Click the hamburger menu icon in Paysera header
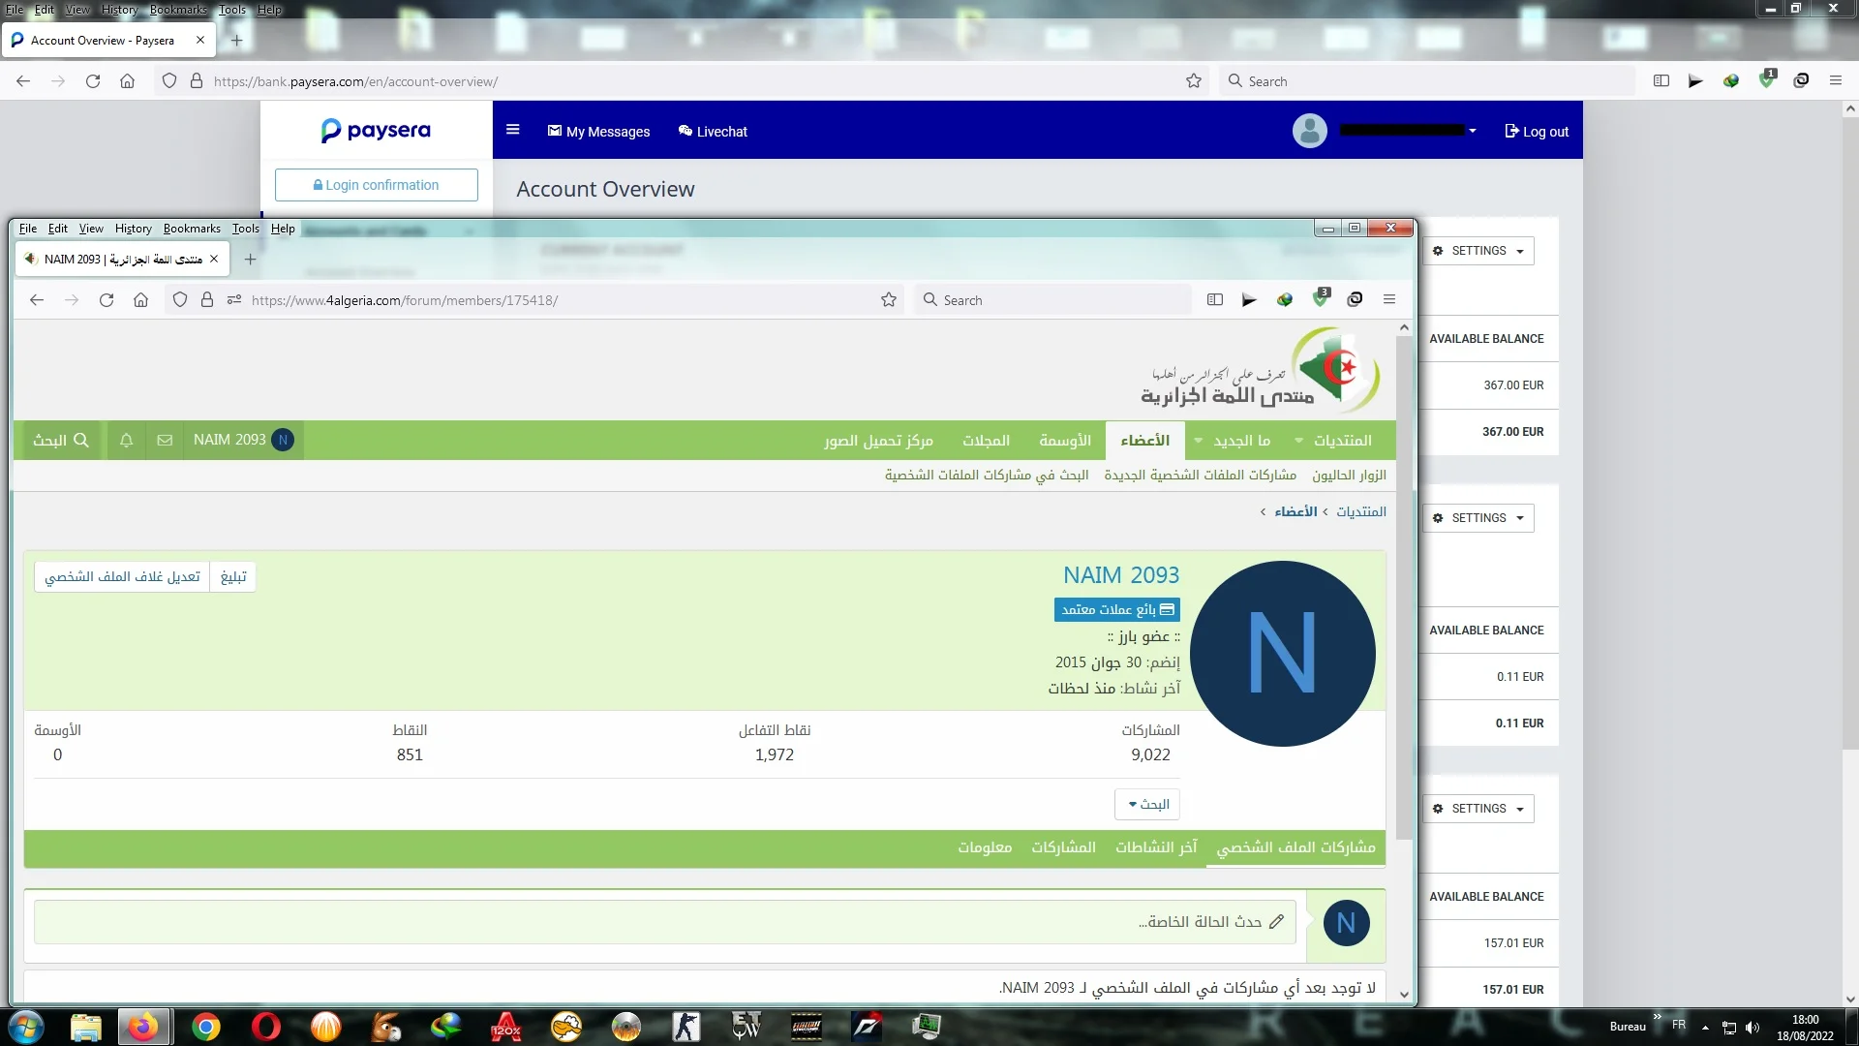 pos(513,130)
